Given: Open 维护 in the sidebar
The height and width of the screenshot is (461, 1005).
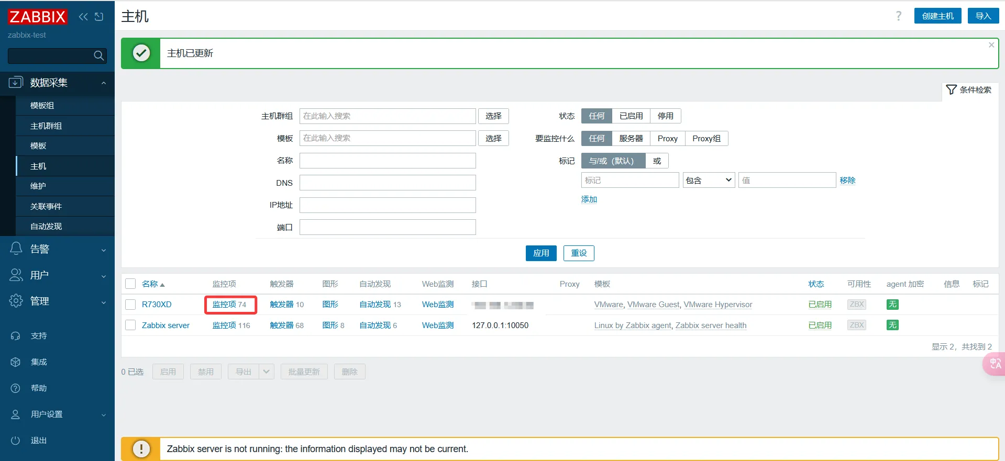Looking at the screenshot, I should click(x=65, y=186).
